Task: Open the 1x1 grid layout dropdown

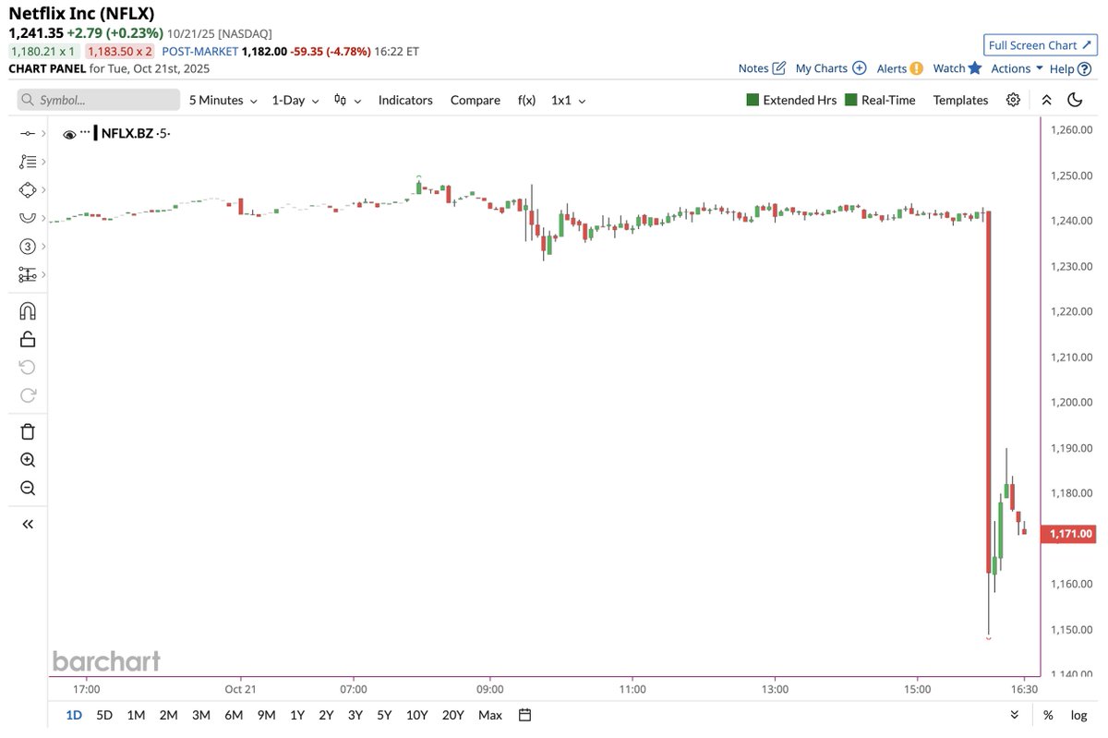Action: (568, 100)
